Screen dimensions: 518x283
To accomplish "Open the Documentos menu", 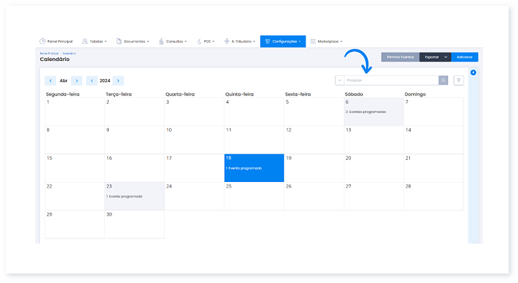I will pos(133,41).
